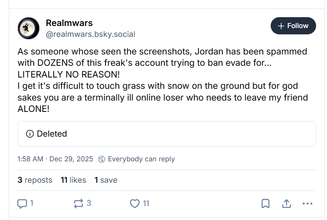The image size is (327, 220).
Task: Click the 1 save count
Action: click(x=105, y=180)
